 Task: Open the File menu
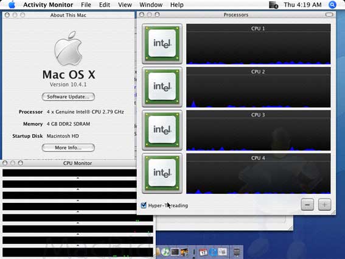click(86, 5)
